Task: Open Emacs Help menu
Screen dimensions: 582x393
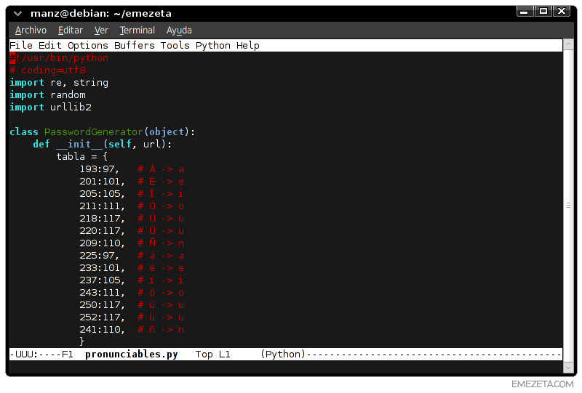Action: [x=248, y=45]
